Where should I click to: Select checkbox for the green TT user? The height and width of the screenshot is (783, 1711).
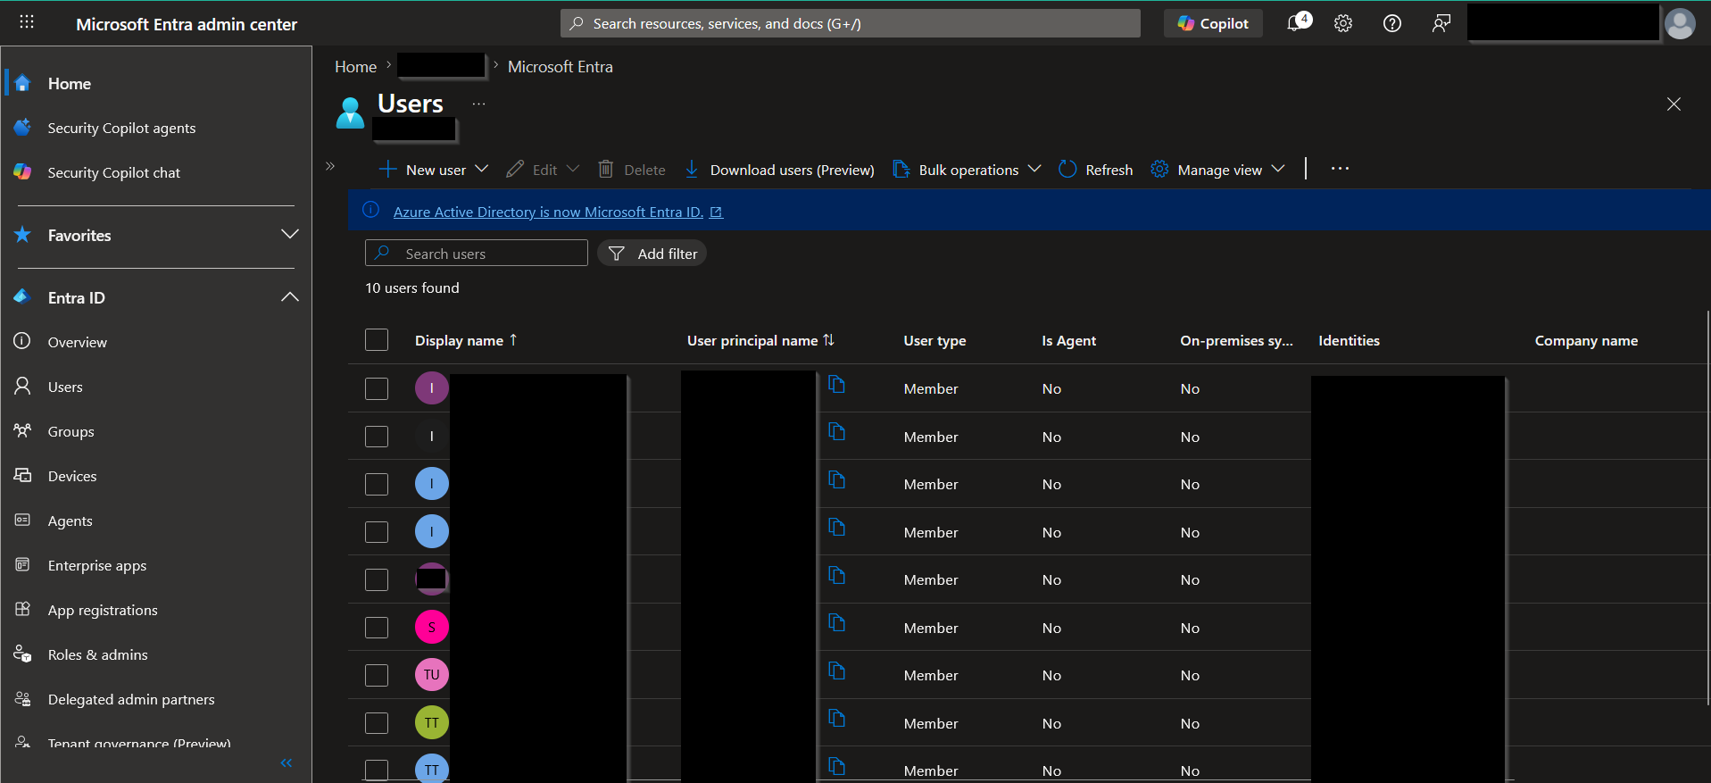[x=377, y=723]
